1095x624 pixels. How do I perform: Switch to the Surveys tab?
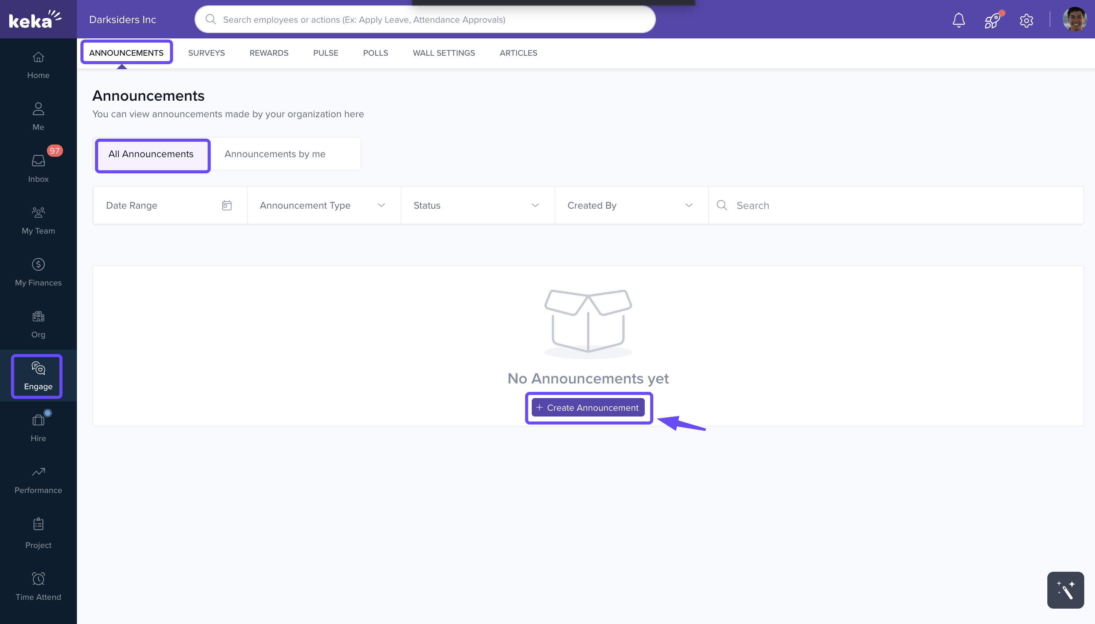[x=206, y=53]
